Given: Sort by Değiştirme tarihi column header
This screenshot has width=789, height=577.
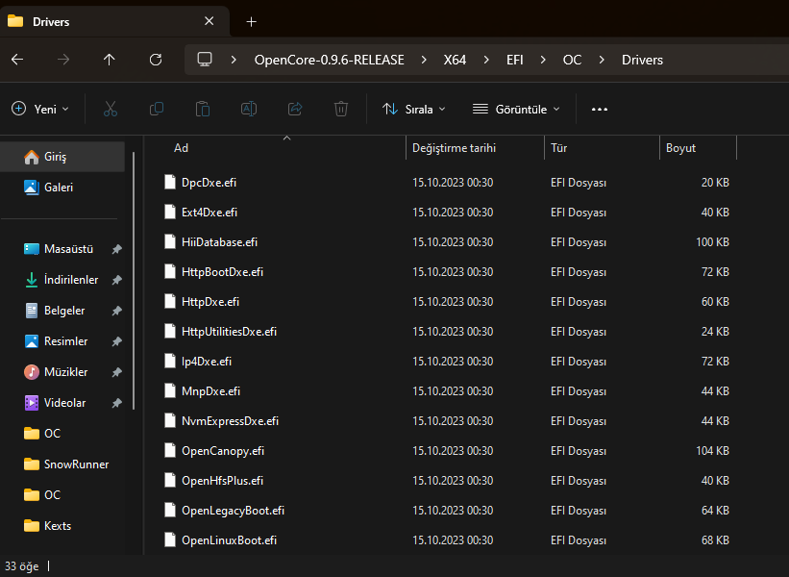Looking at the screenshot, I should [x=454, y=148].
